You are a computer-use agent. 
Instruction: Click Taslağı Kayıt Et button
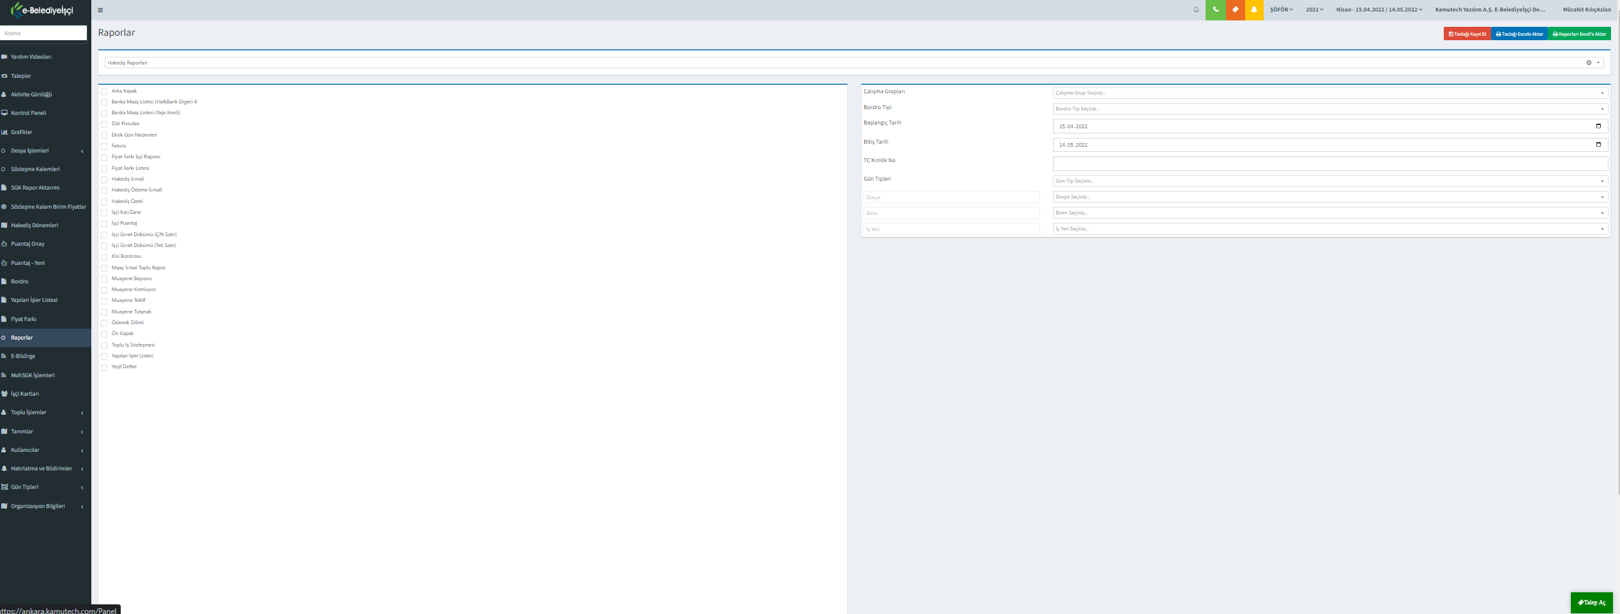point(1467,34)
